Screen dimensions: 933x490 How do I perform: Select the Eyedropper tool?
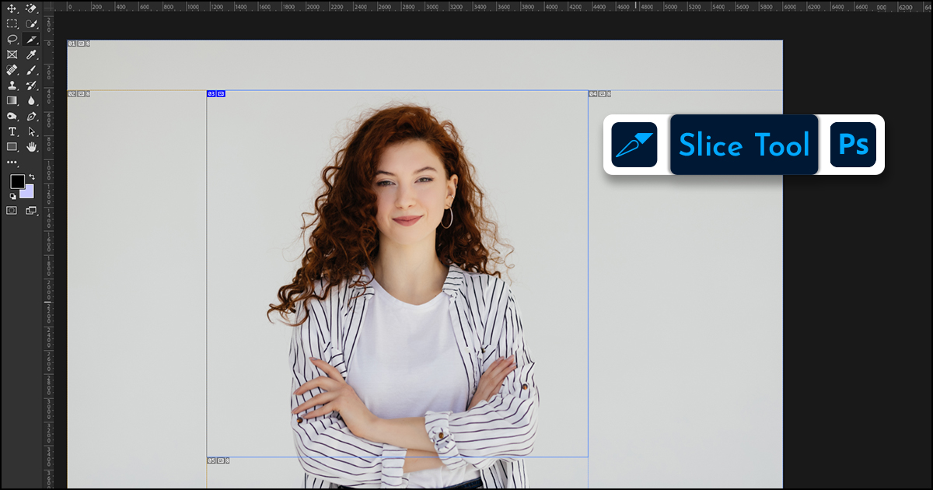32,54
